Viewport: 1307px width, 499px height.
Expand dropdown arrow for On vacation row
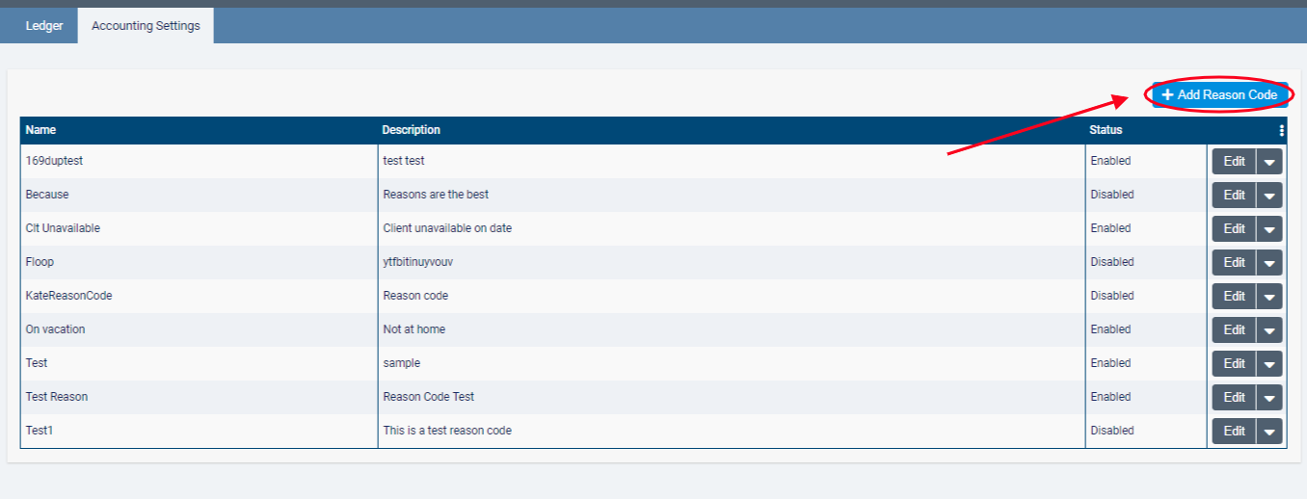[1269, 330]
